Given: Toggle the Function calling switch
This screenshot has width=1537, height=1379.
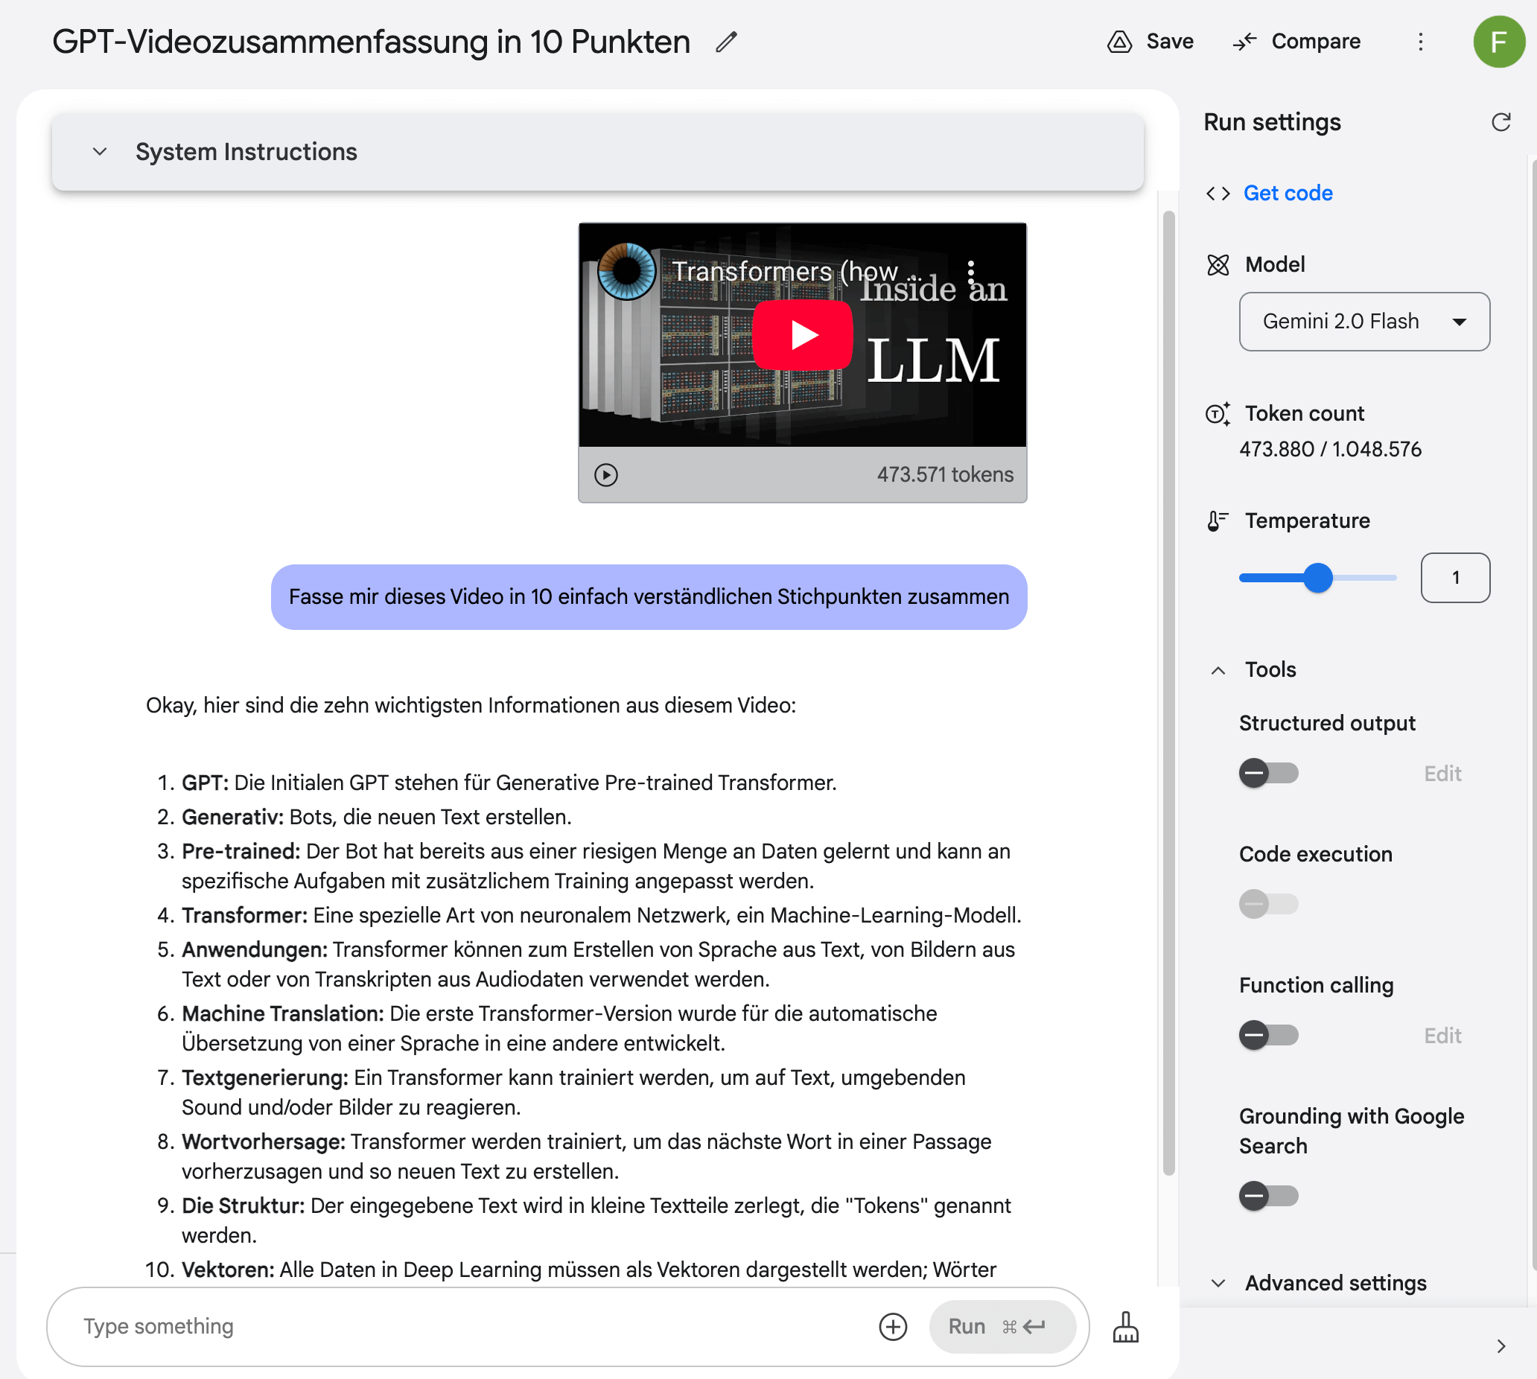Looking at the screenshot, I should click(1268, 1035).
